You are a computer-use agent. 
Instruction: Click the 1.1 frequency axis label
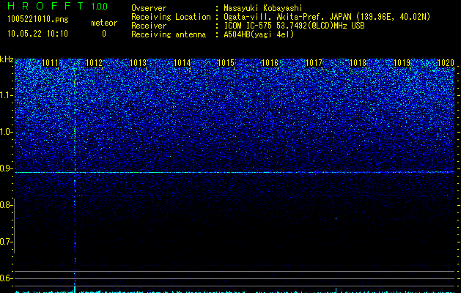(6, 95)
